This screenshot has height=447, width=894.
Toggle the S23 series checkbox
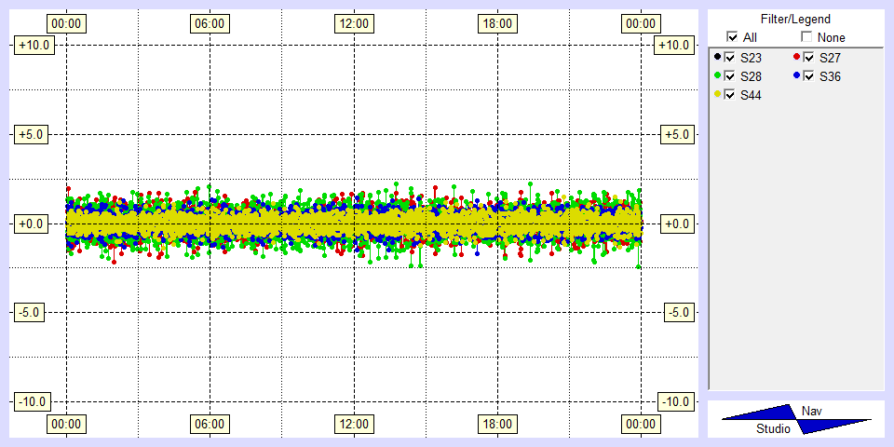[x=730, y=58]
